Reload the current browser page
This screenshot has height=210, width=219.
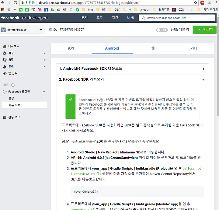15,3
